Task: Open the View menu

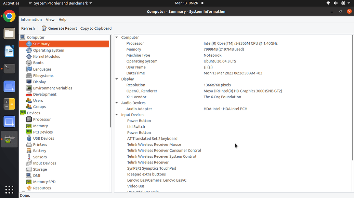Action: click(x=50, y=19)
